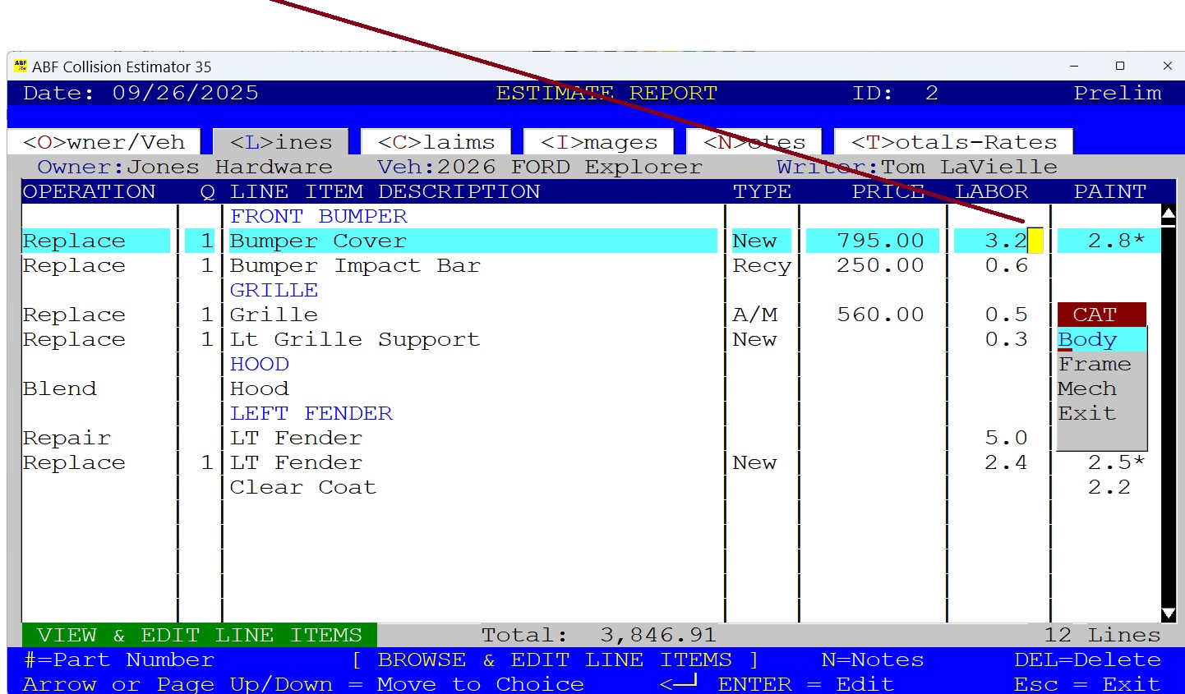1185x694 pixels.
Task: Select the highlighted Bumper Cover line
Action: (x=329, y=240)
